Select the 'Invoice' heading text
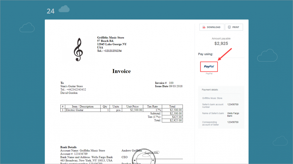Viewport: 293px width, 164px height. point(121,71)
